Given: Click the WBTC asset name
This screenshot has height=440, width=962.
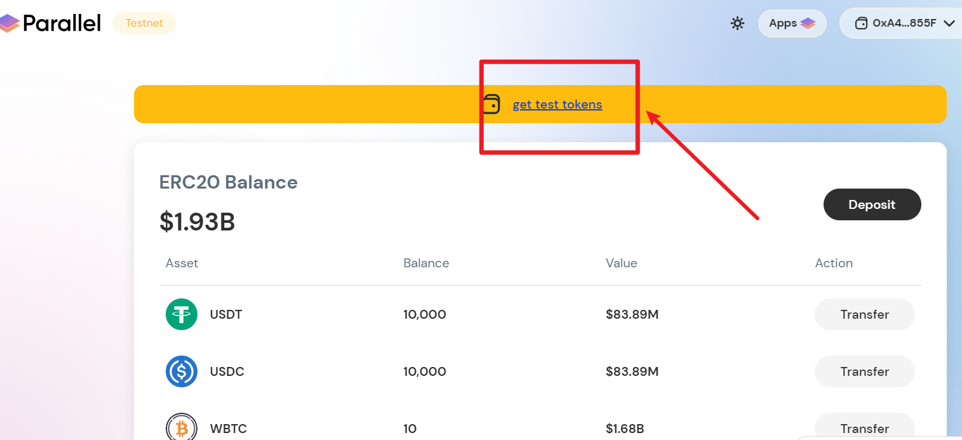Looking at the screenshot, I should coord(229,429).
